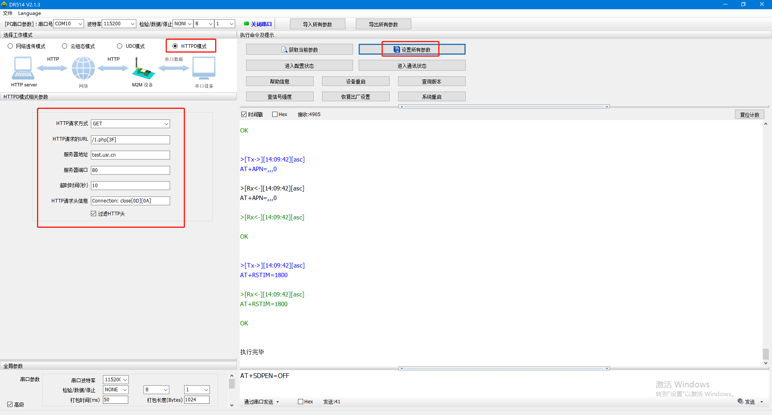772x415 pixels.
Task: Click the serial device monitor icon
Action: coord(204,68)
